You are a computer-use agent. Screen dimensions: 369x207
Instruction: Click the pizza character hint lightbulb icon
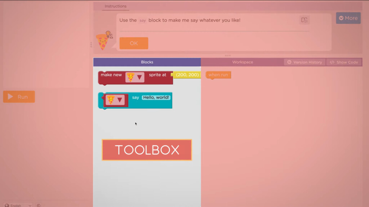tap(108, 34)
